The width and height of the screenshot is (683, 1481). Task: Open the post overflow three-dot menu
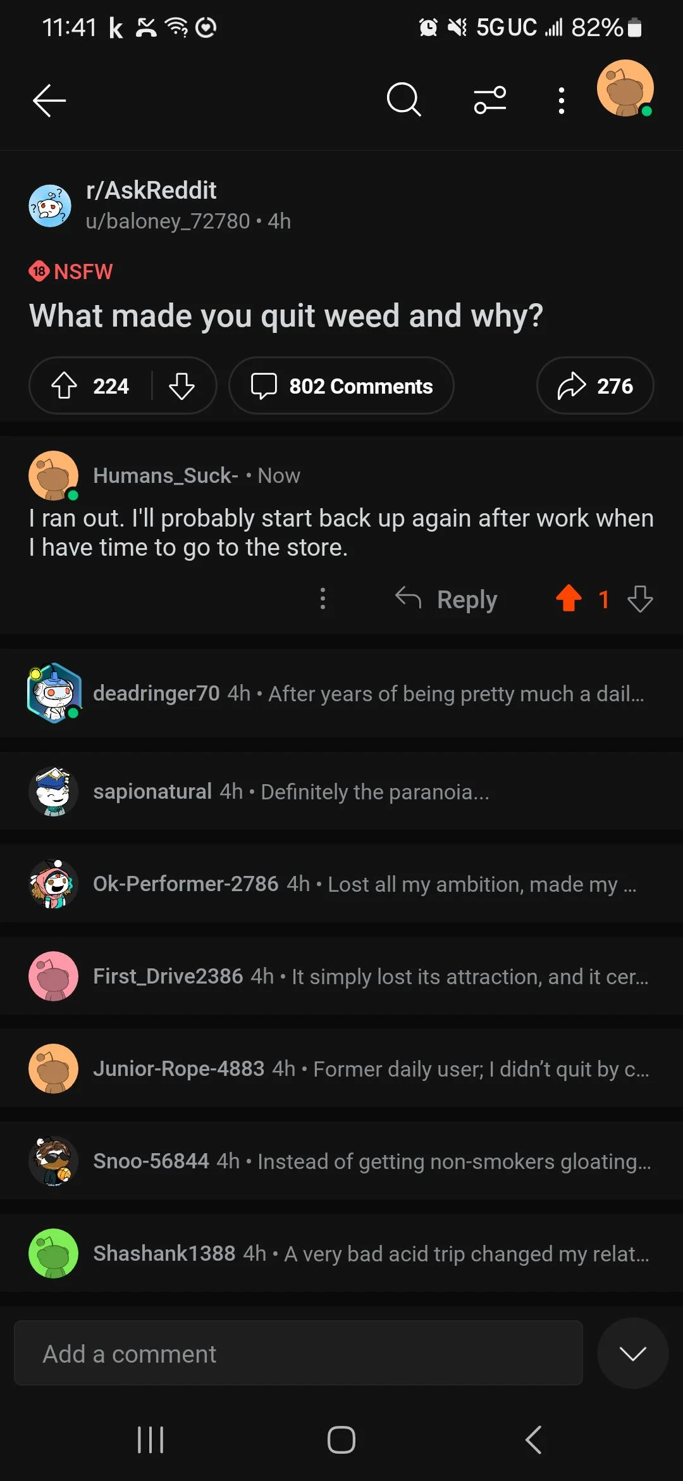[560, 100]
